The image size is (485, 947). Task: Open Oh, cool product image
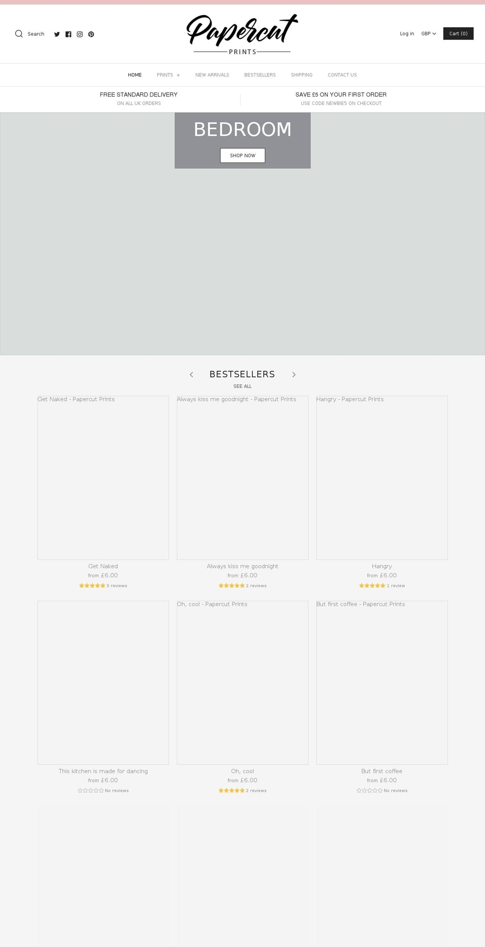(243, 682)
